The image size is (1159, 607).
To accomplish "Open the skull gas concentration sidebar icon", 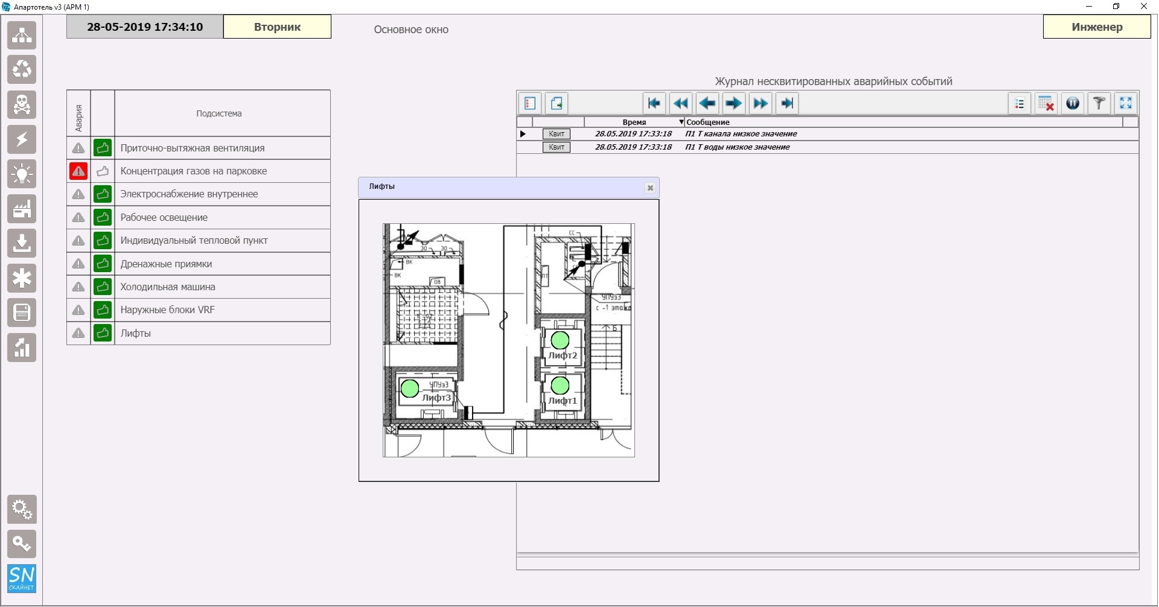I will coord(22,104).
